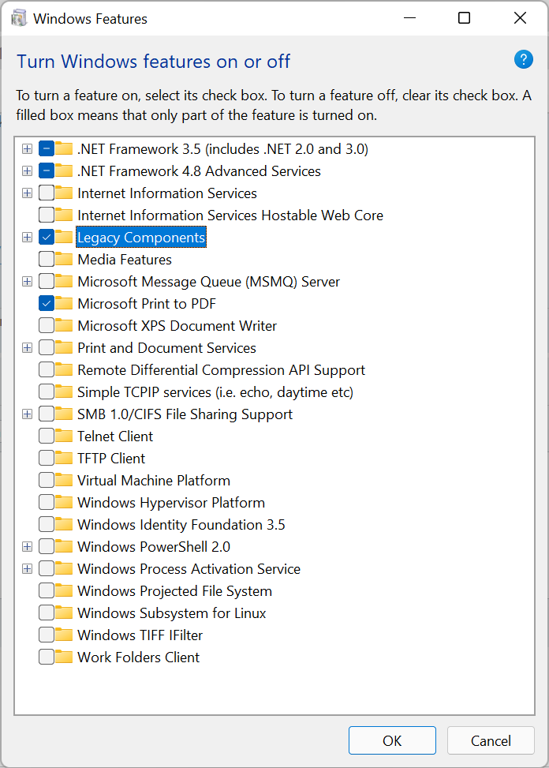Select the Windows Subsystem for Linux label
Screen dimensions: 549x768
point(172,613)
